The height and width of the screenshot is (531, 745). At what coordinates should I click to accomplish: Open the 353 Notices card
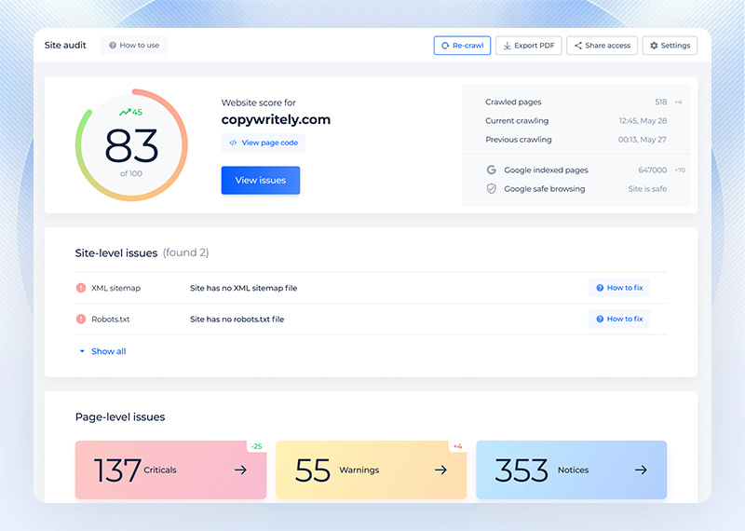(x=571, y=470)
